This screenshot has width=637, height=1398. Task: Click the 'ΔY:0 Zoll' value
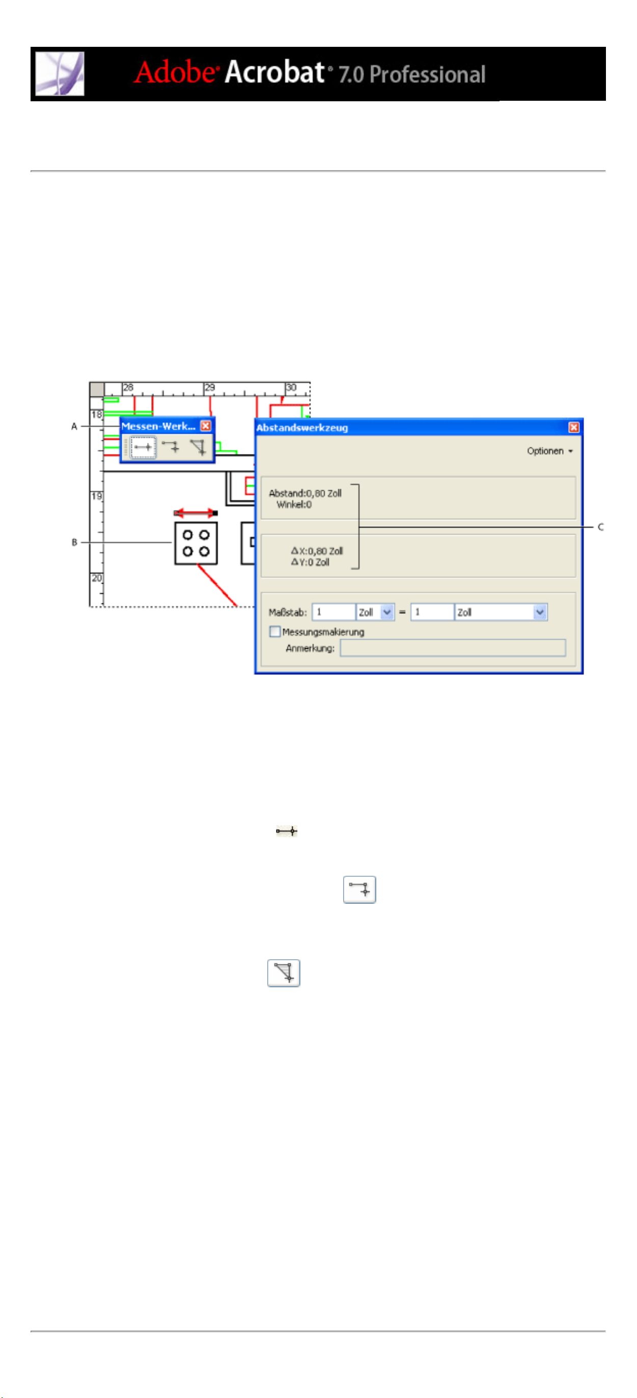[310, 562]
